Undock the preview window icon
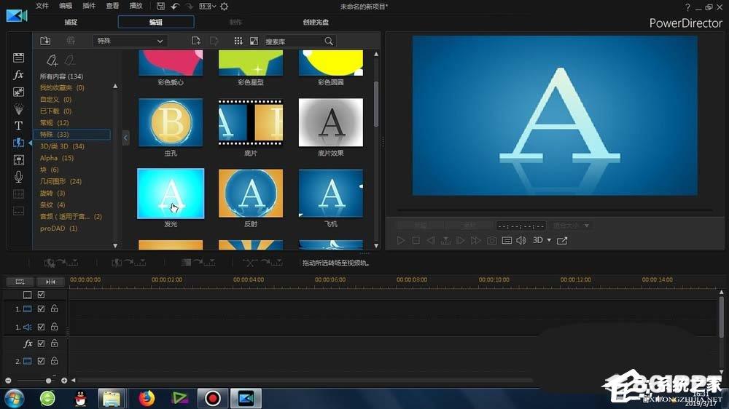This screenshot has width=729, height=409. 562,240
